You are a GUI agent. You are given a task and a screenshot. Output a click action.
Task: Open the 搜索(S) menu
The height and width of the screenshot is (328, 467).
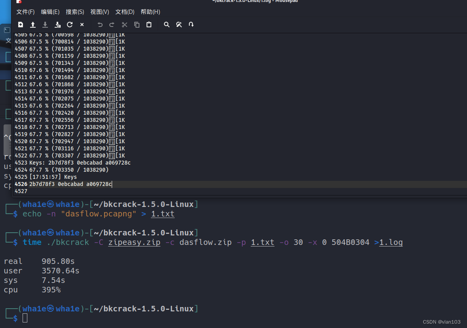(75, 12)
